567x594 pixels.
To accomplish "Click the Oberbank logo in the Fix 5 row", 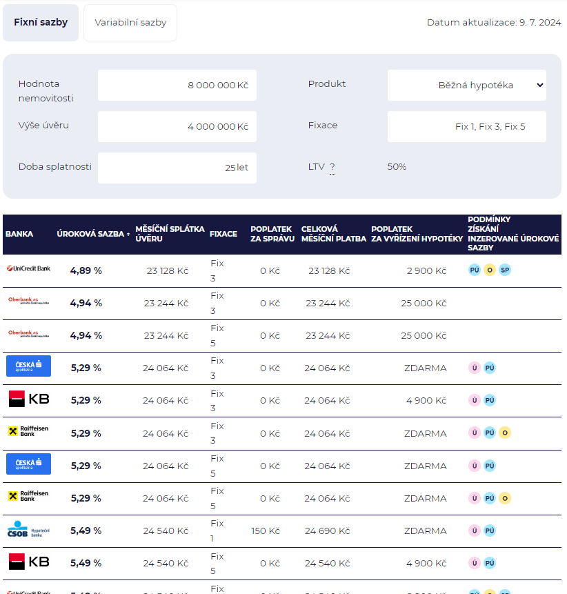I will [29, 334].
